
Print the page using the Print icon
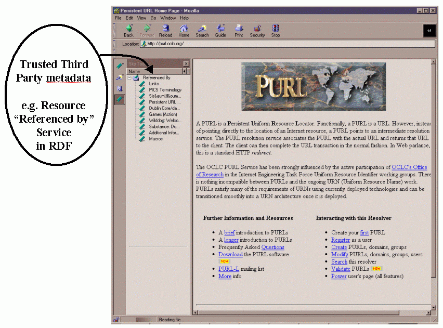tap(238, 30)
